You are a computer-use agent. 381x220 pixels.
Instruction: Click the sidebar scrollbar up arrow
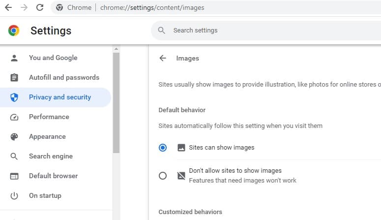pyautogui.click(x=116, y=49)
